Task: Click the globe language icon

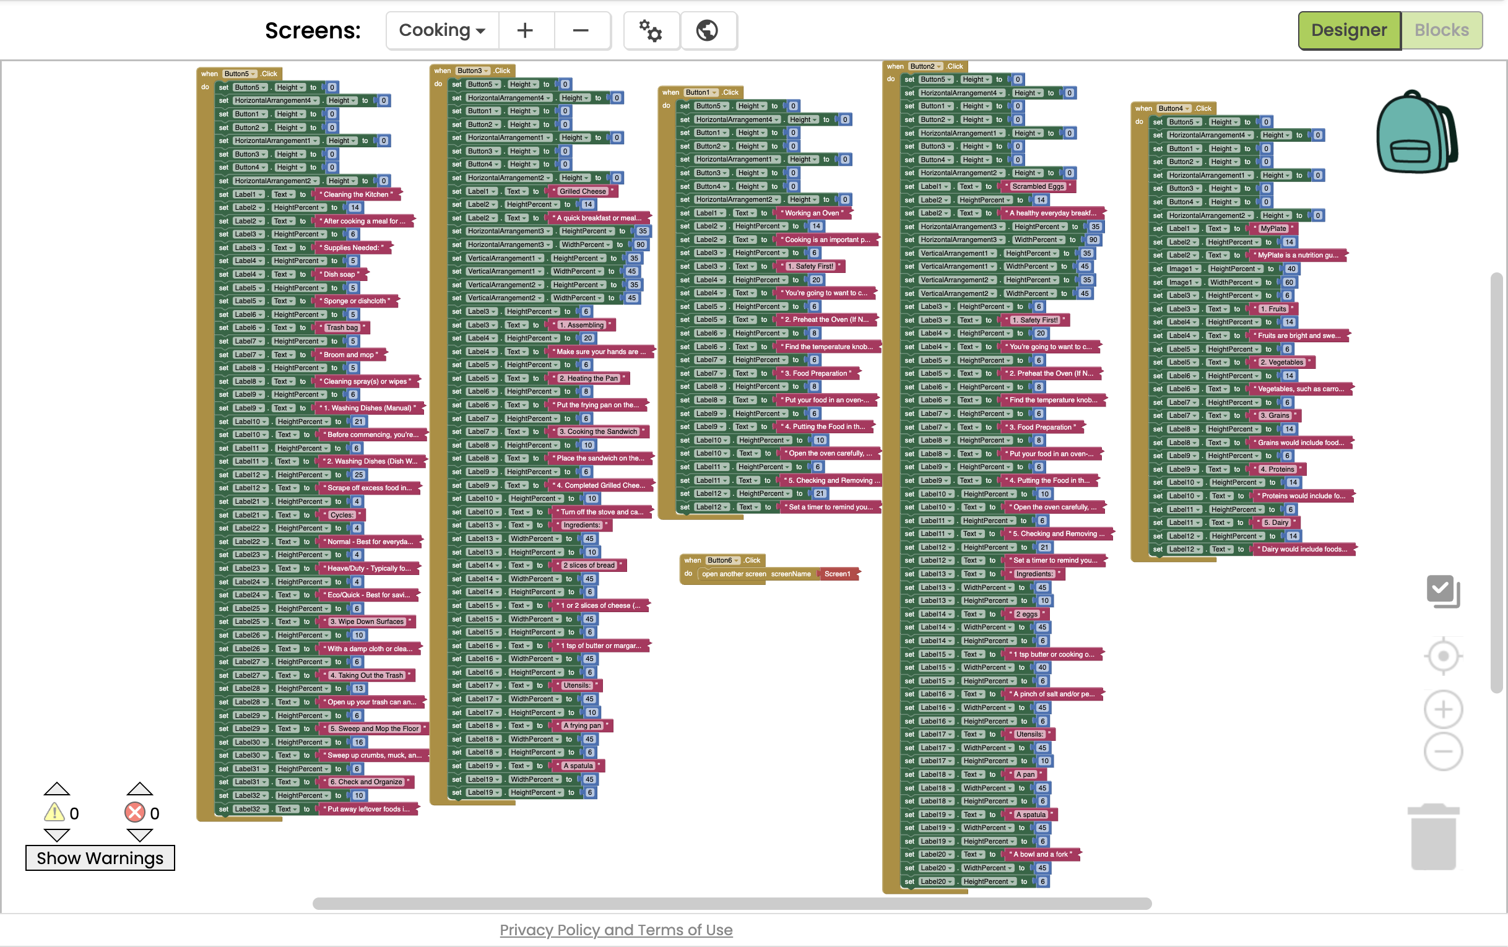Action: point(708,30)
